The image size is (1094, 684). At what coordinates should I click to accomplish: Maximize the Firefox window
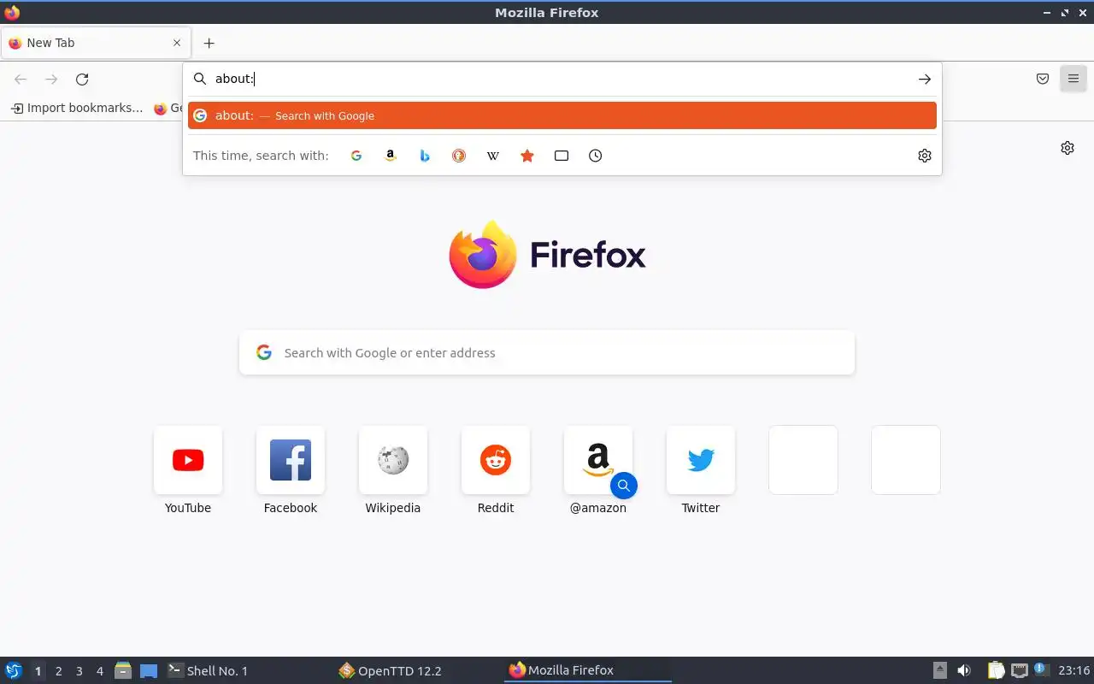pos(1065,13)
